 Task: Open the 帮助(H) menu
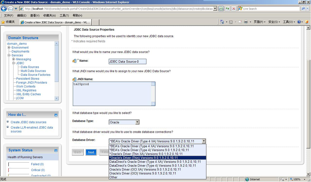[x=77, y=16]
